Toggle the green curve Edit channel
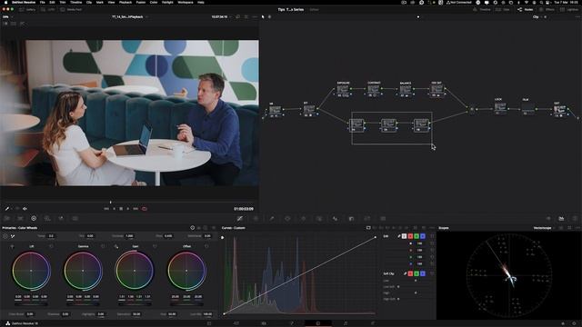The image size is (582, 327). tap(416, 236)
